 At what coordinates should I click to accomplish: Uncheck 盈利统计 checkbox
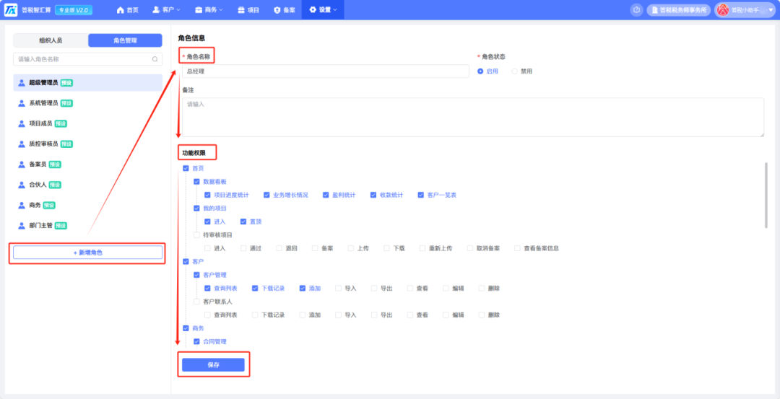326,195
